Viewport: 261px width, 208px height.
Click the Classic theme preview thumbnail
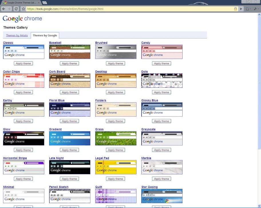pos(24,52)
